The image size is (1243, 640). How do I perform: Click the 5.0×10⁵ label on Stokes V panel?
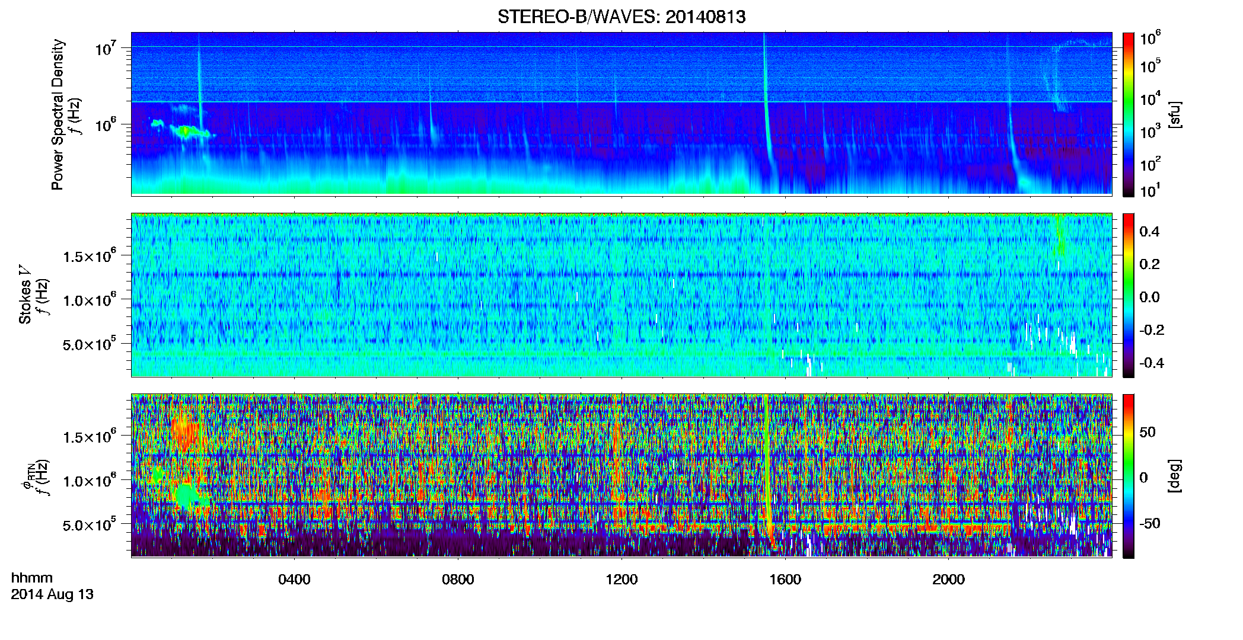(90, 343)
